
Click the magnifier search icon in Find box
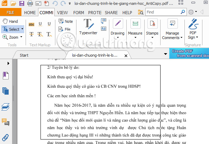click(x=183, y=12)
